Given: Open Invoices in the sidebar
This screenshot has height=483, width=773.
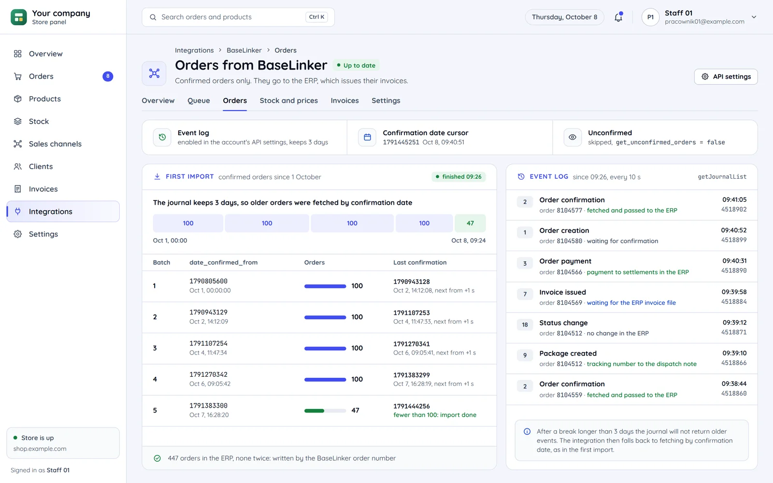Looking at the screenshot, I should [x=63, y=189].
